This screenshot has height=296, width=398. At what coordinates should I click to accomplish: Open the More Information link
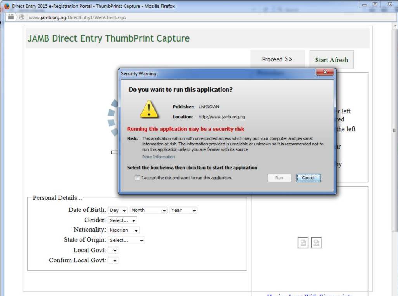pos(158,157)
